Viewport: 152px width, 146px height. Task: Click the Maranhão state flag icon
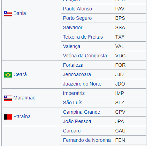(x=8, y=98)
